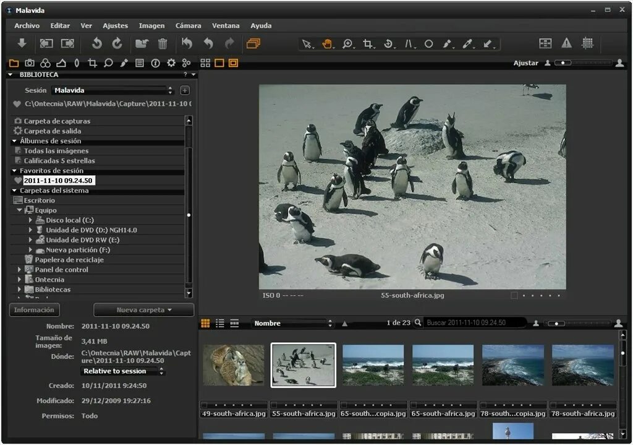
Task: Open the Capture camera tool tab
Action: click(29, 63)
